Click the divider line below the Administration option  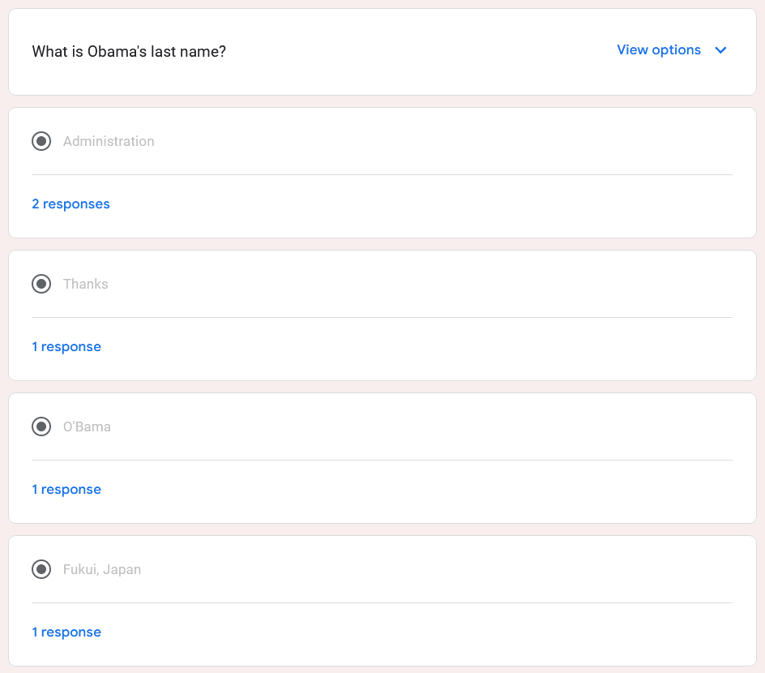point(382,174)
